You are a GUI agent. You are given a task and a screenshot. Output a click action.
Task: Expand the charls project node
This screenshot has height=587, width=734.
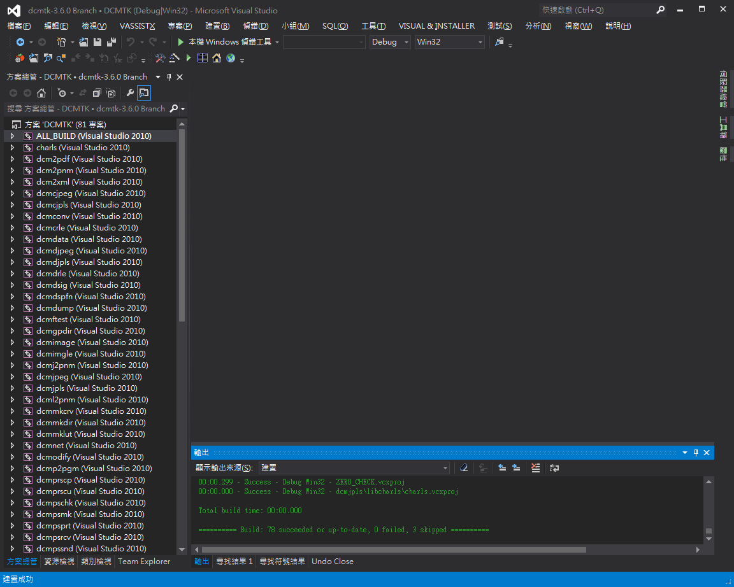(x=12, y=148)
